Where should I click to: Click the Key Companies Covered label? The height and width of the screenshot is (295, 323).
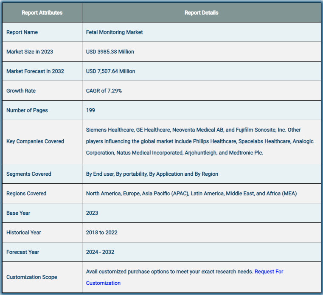point(35,141)
